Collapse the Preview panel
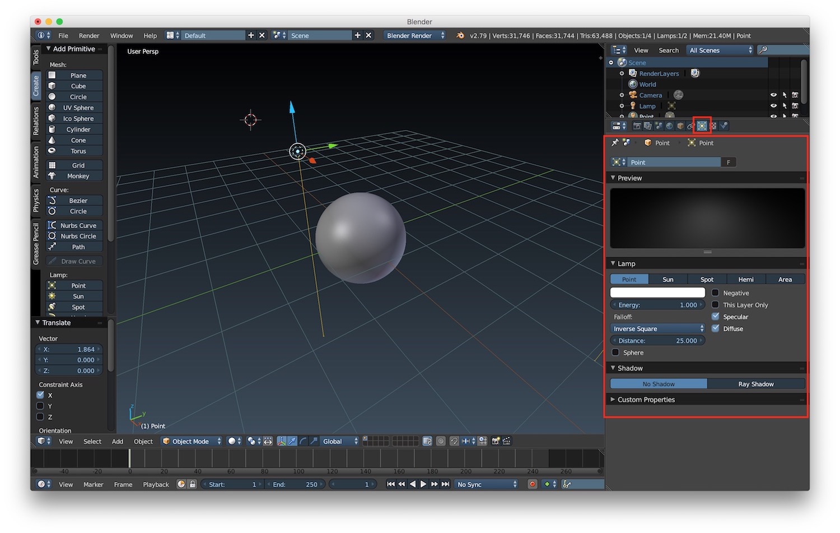Image resolution: width=840 pixels, height=533 pixels. pyautogui.click(x=613, y=178)
